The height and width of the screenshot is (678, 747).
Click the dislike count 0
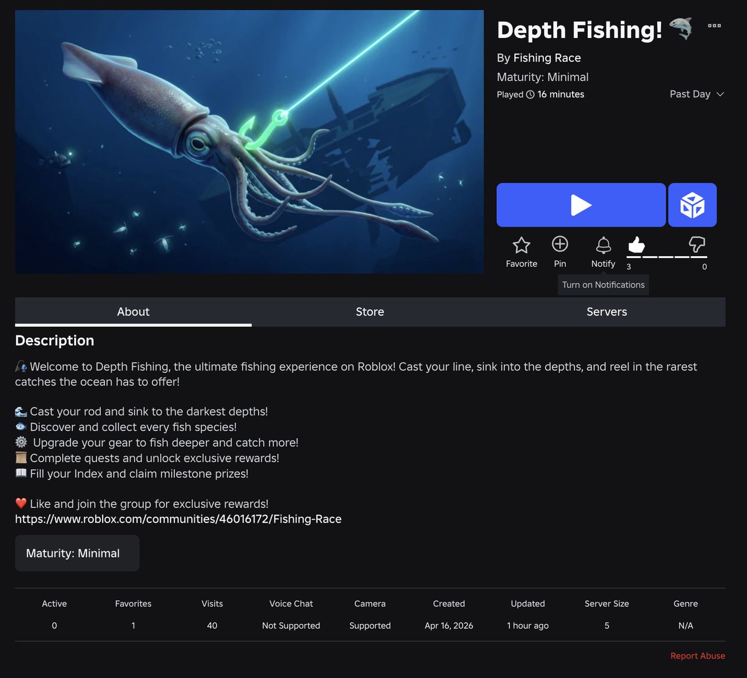(x=705, y=267)
